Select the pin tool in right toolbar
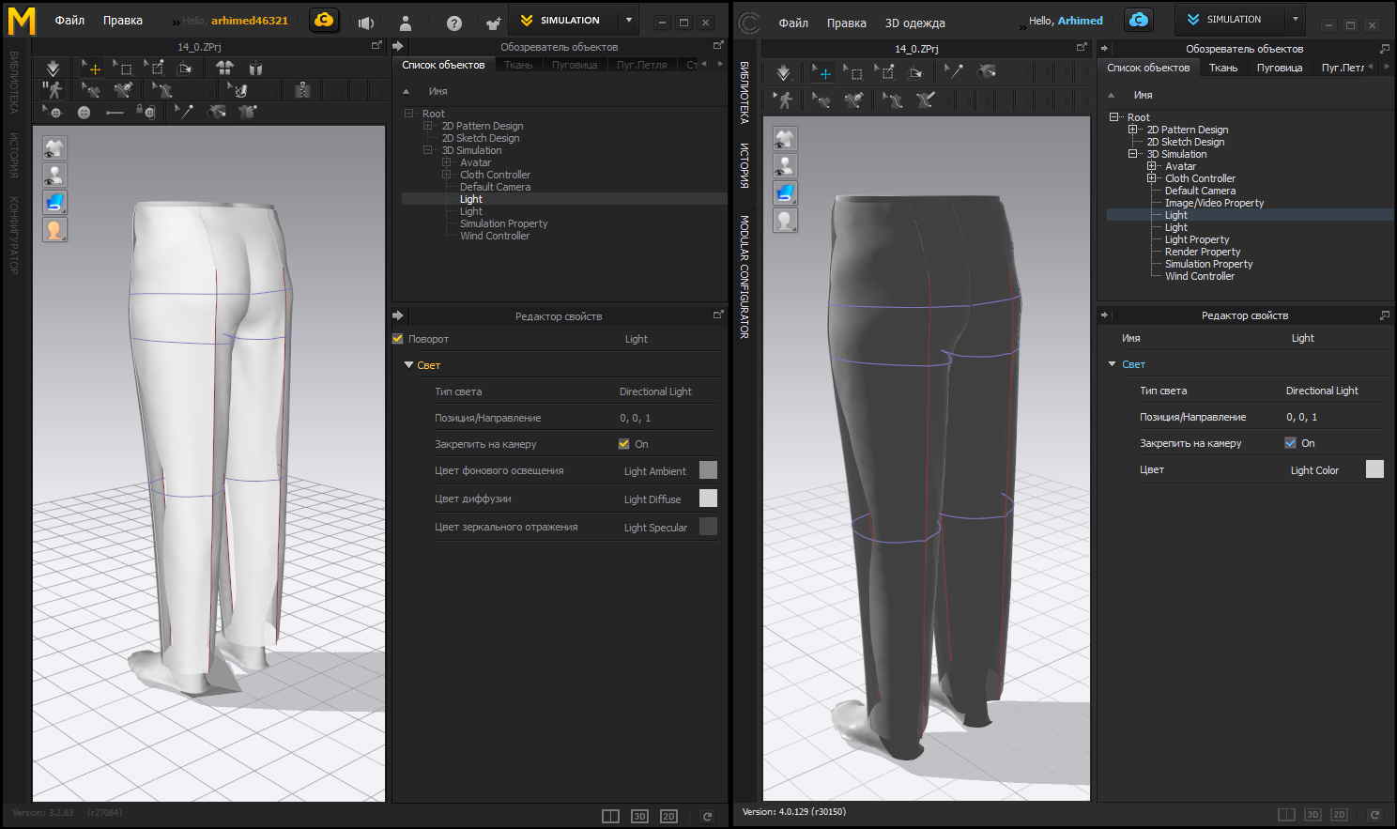This screenshot has width=1397, height=829. (x=954, y=71)
